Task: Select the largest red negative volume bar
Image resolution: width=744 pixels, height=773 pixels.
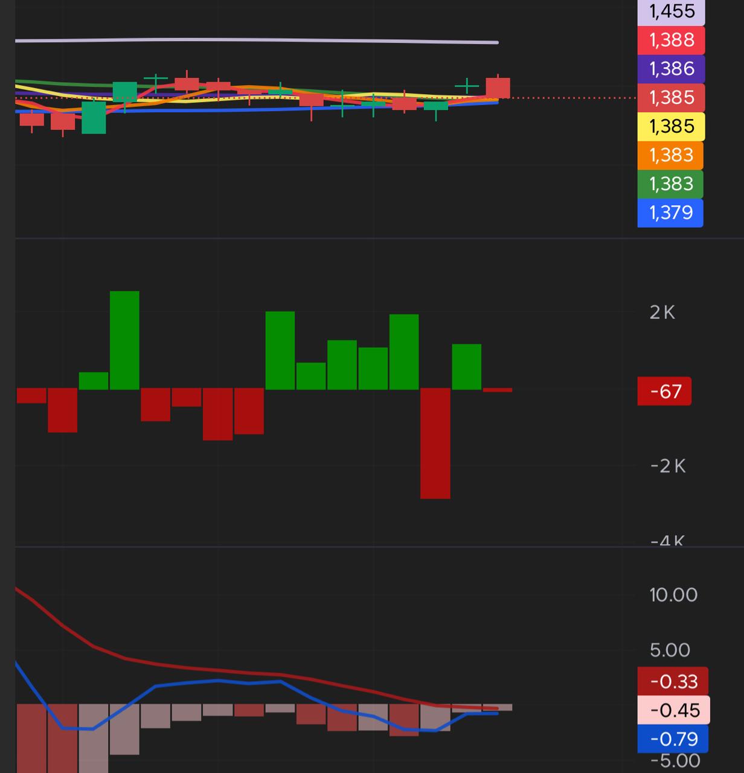Action: point(435,443)
